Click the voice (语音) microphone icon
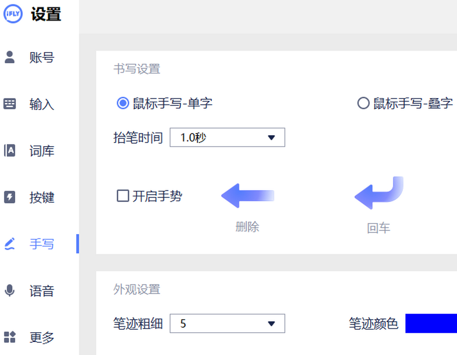The height and width of the screenshot is (355, 457). click(x=10, y=290)
